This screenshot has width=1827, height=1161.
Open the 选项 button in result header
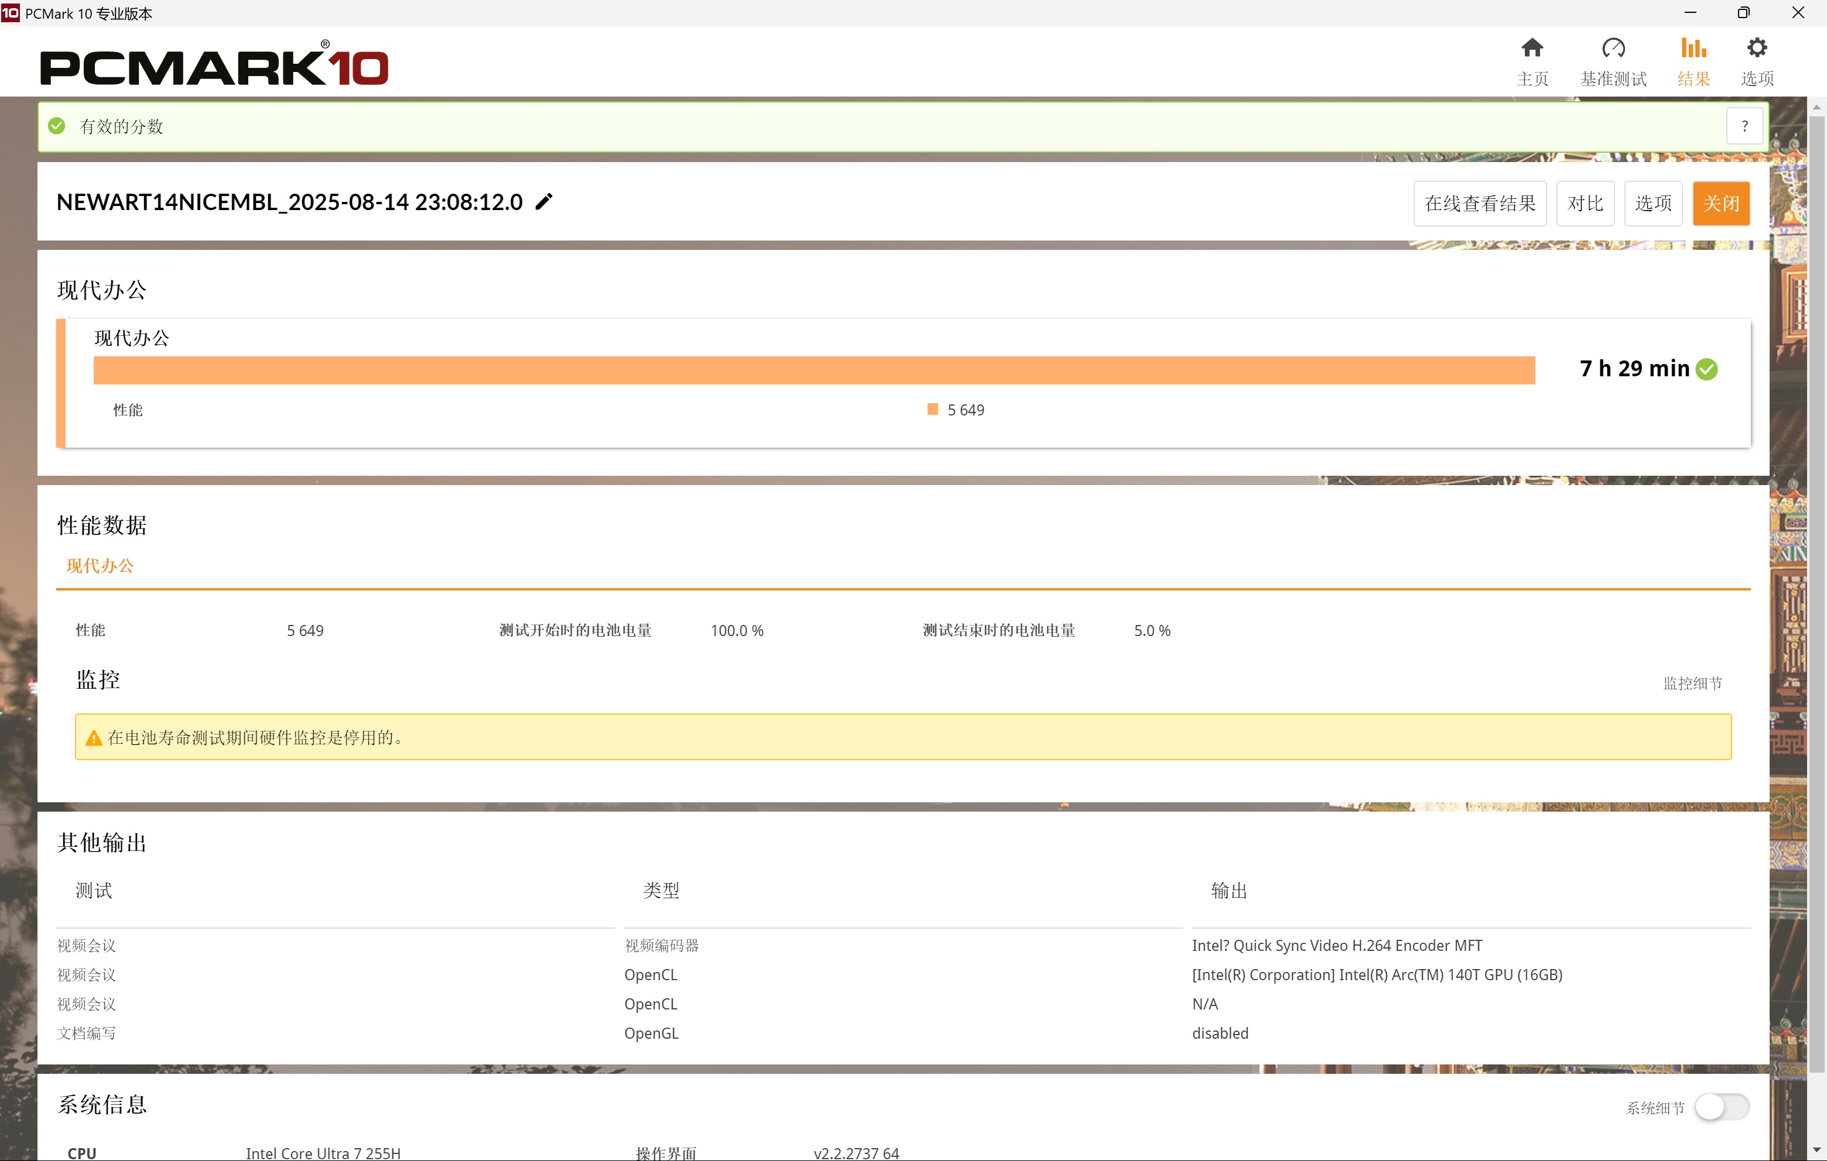pyautogui.click(x=1653, y=203)
